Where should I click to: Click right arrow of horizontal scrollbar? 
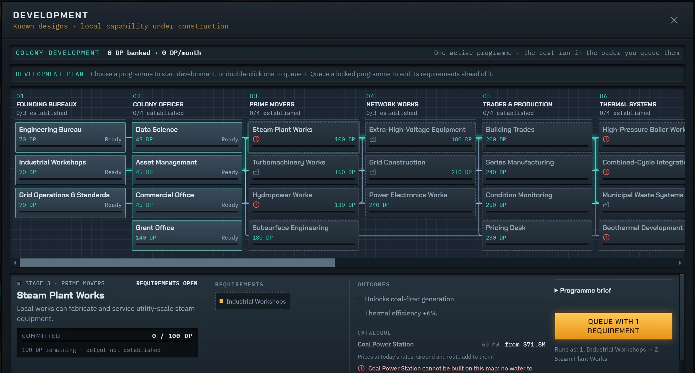[x=680, y=263]
